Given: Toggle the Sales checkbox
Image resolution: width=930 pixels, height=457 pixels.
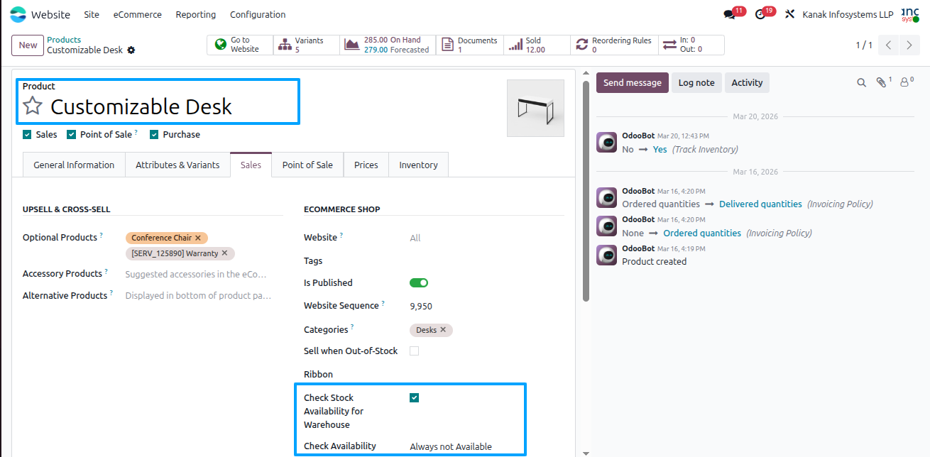Looking at the screenshot, I should click(27, 135).
